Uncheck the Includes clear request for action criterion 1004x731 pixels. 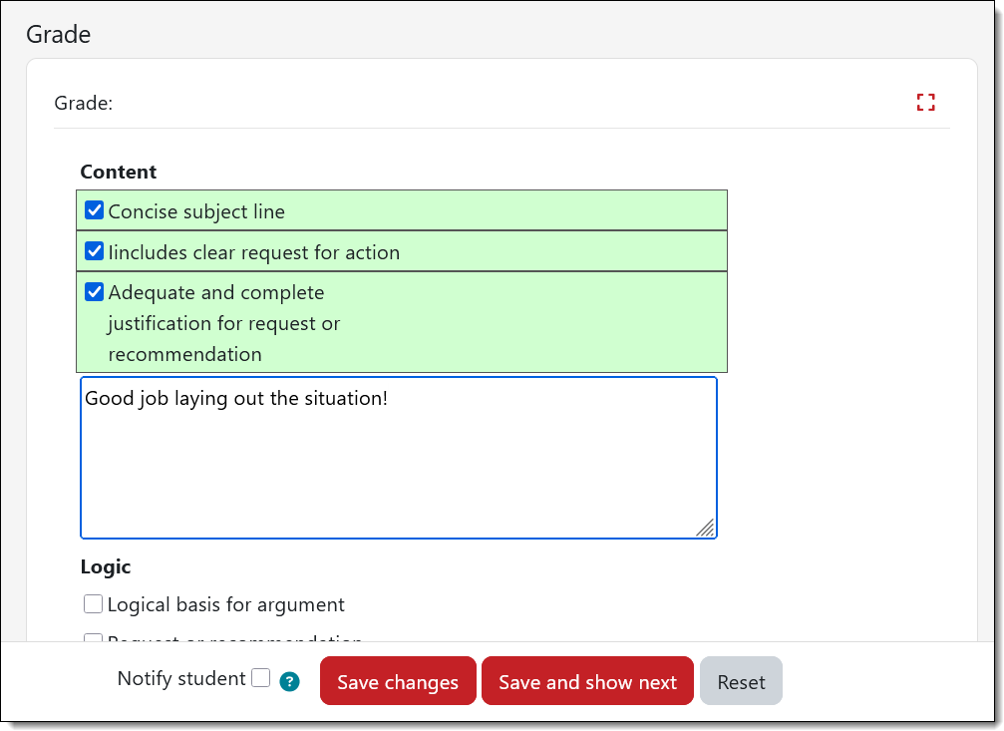click(95, 251)
